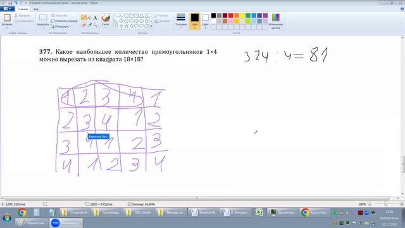Click the vertical scrollbar thumb at right
This screenshot has width=405, height=228.
[x=402, y=164]
